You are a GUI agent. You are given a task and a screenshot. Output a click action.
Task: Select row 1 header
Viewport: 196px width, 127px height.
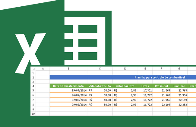tap(33, 73)
